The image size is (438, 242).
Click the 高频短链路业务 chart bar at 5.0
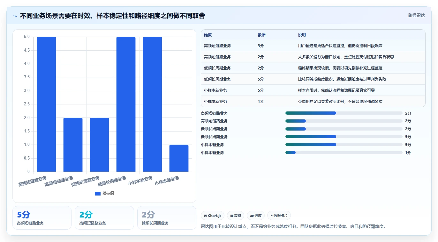pyautogui.click(x=46, y=104)
